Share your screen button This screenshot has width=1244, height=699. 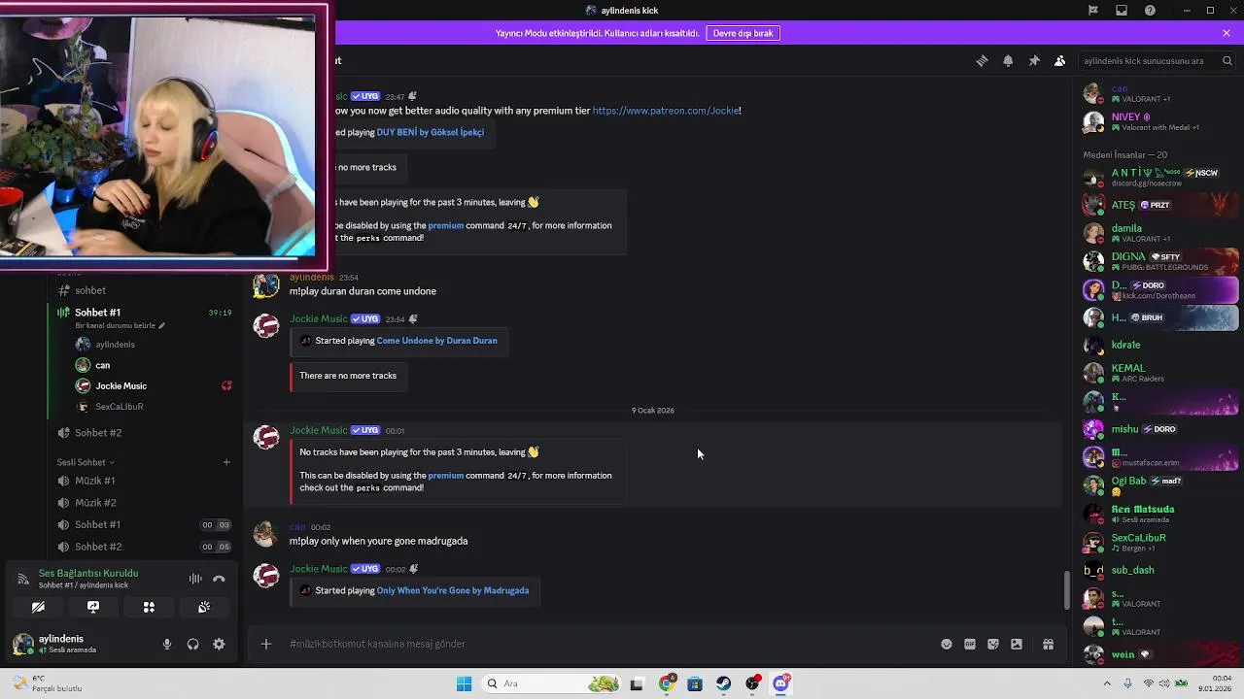pos(93,607)
